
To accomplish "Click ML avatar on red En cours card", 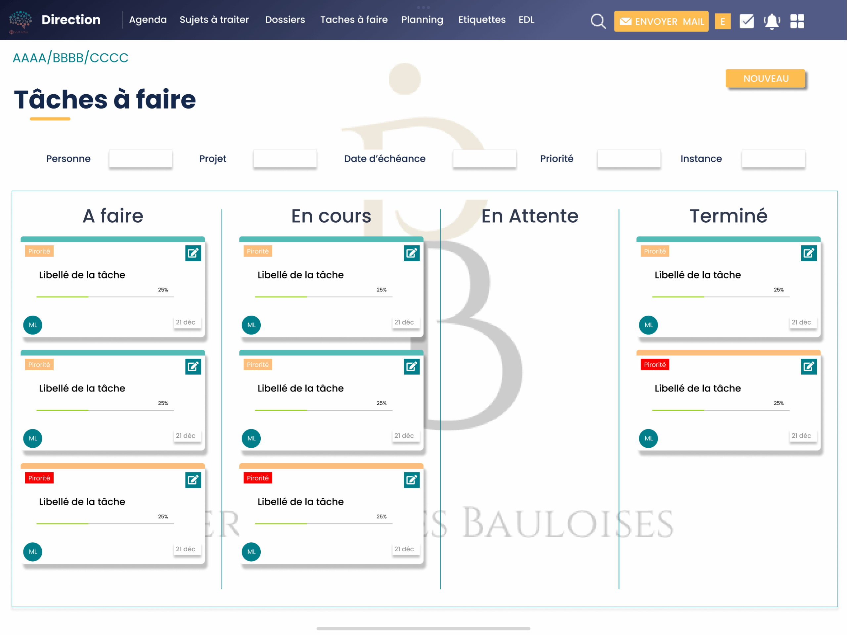I will pos(251,552).
